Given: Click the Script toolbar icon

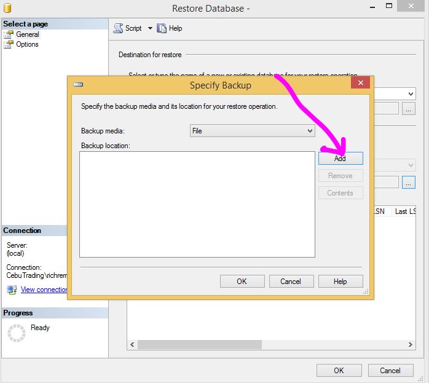Looking at the screenshot, I should [118, 28].
